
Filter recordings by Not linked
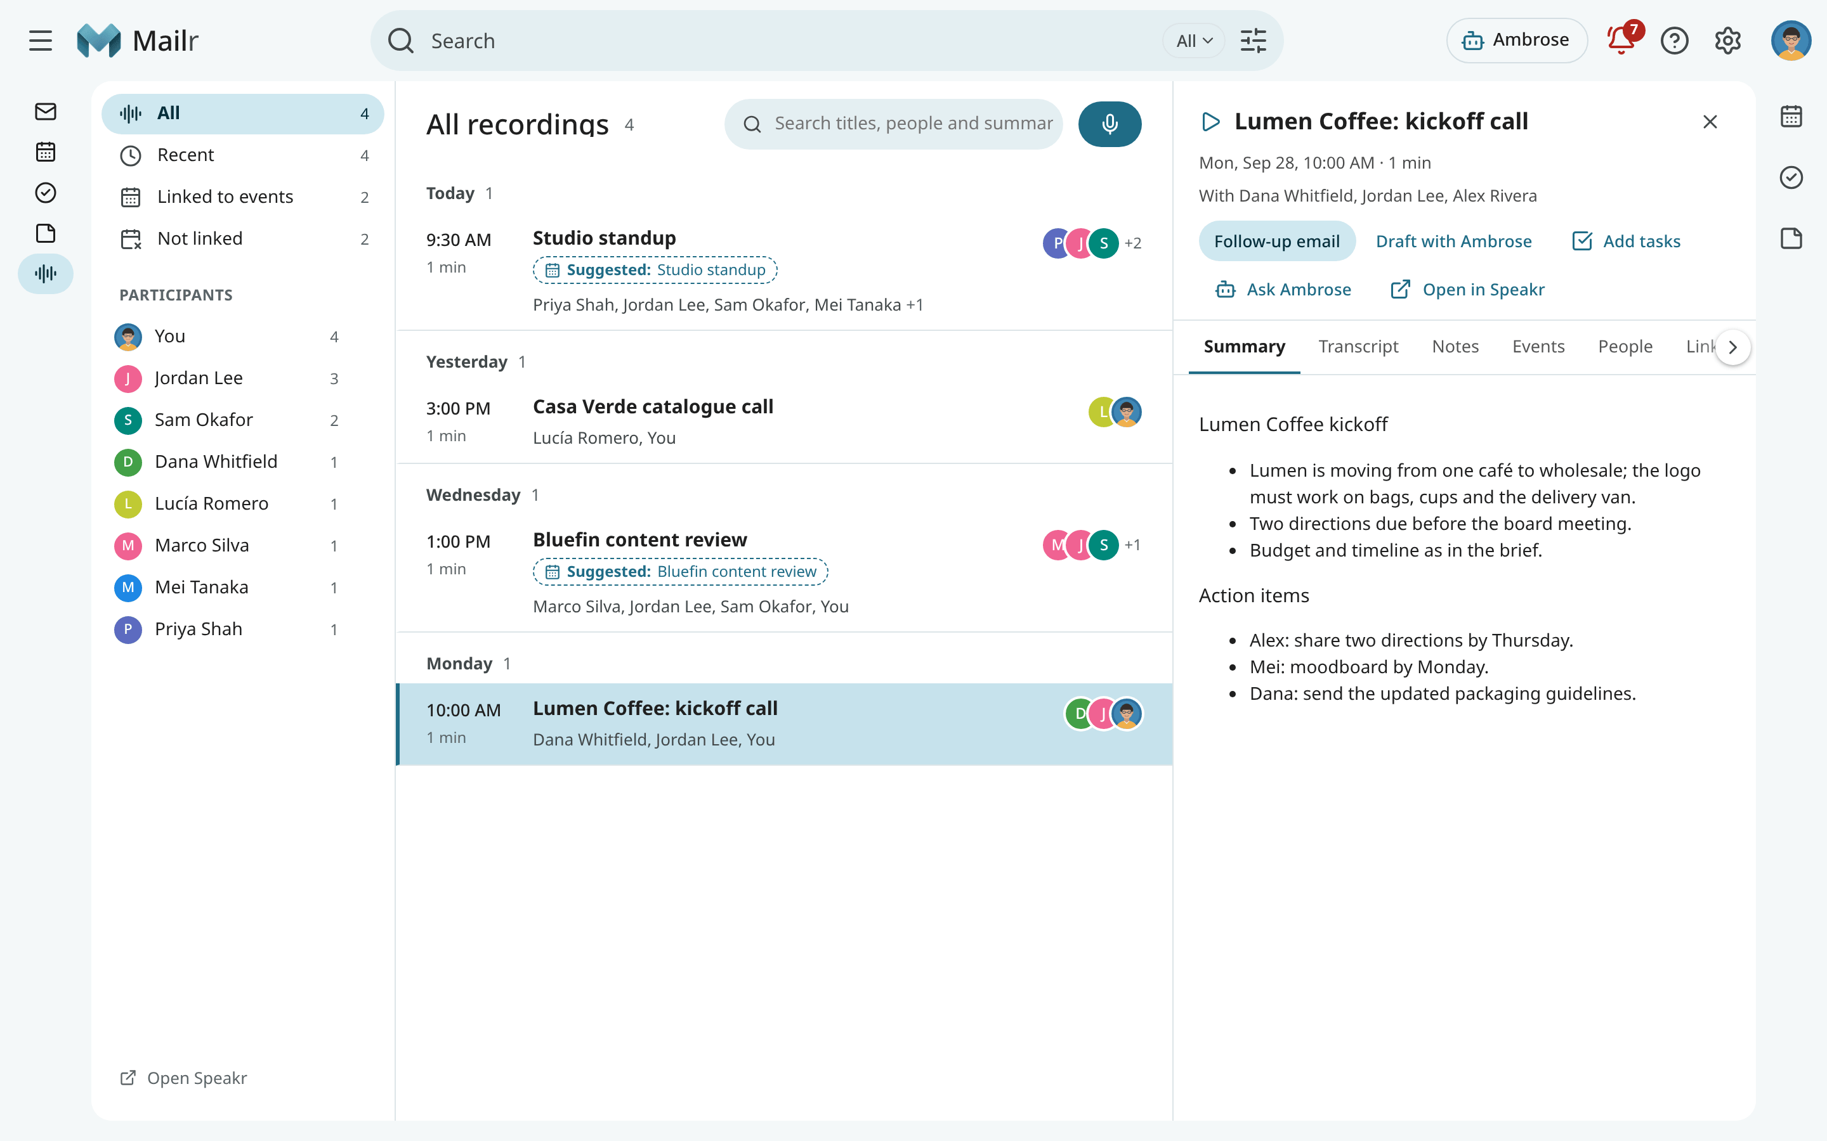[242, 238]
